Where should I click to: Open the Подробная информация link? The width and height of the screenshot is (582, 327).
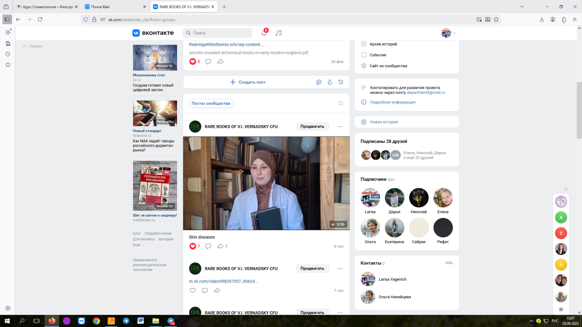[392, 102]
